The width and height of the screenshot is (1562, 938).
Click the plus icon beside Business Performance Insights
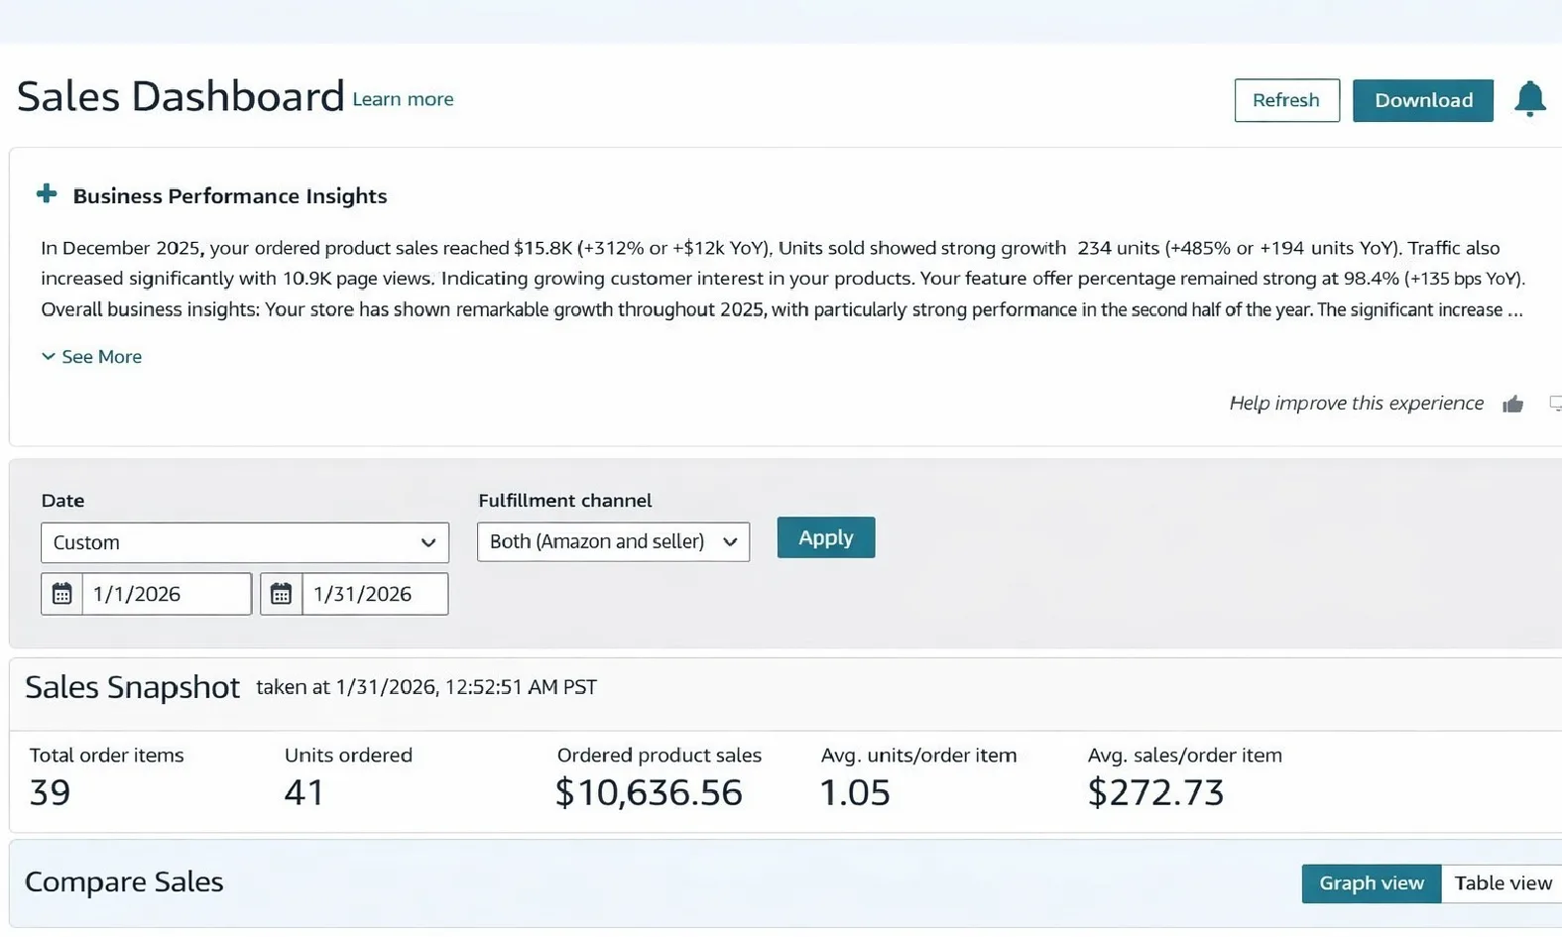click(47, 194)
